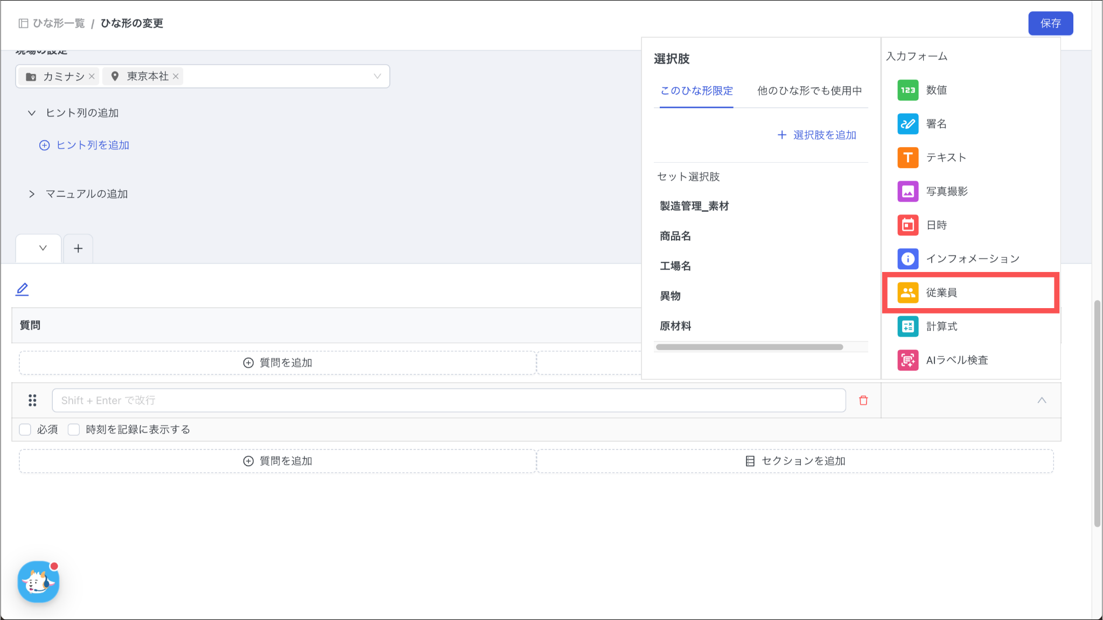Remove the カミナシ tag
1103x620 pixels.
(x=92, y=76)
